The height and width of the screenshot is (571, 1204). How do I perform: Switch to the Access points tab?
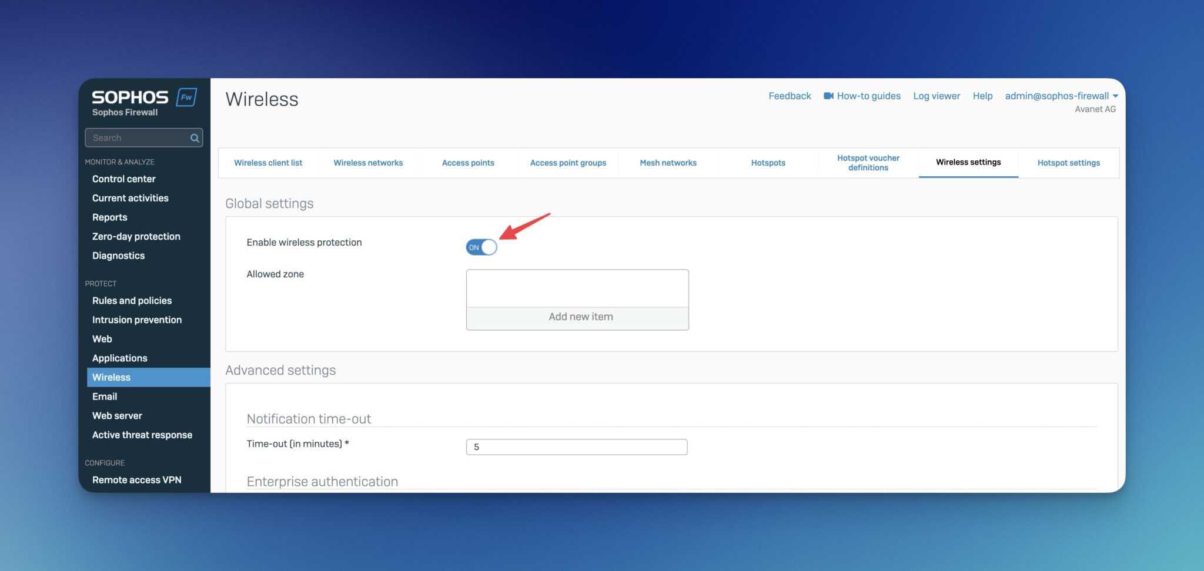(x=468, y=163)
